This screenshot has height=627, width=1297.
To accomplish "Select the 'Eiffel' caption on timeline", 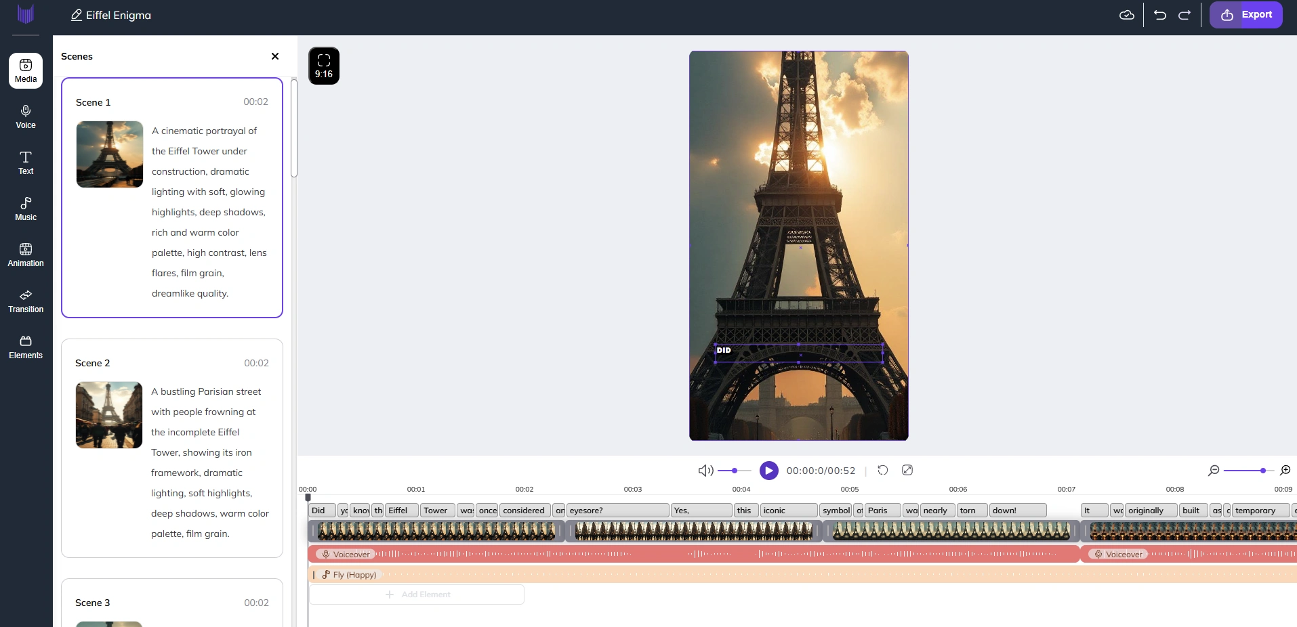I will pos(401,511).
